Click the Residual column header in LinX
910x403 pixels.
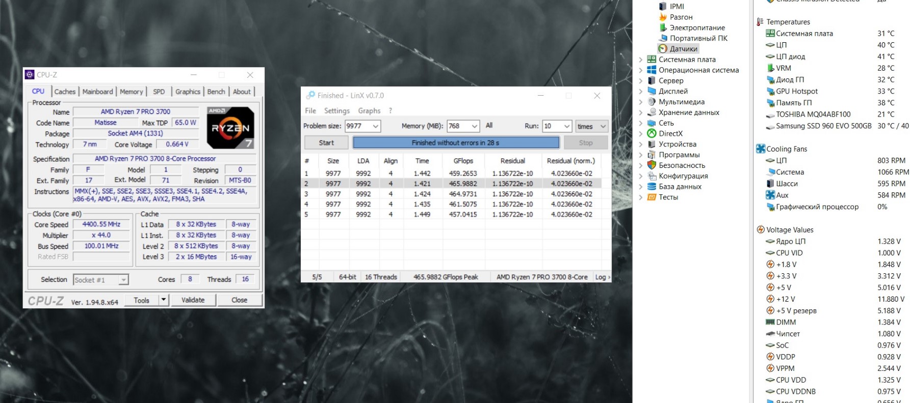(x=512, y=161)
